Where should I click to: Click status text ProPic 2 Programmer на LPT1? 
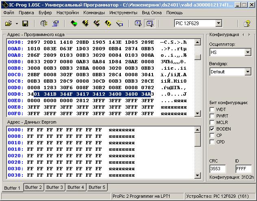142,196
